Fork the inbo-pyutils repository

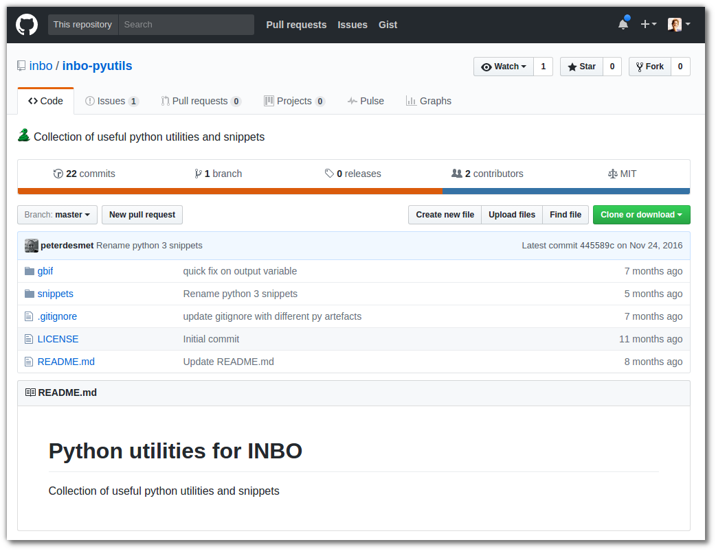(650, 67)
